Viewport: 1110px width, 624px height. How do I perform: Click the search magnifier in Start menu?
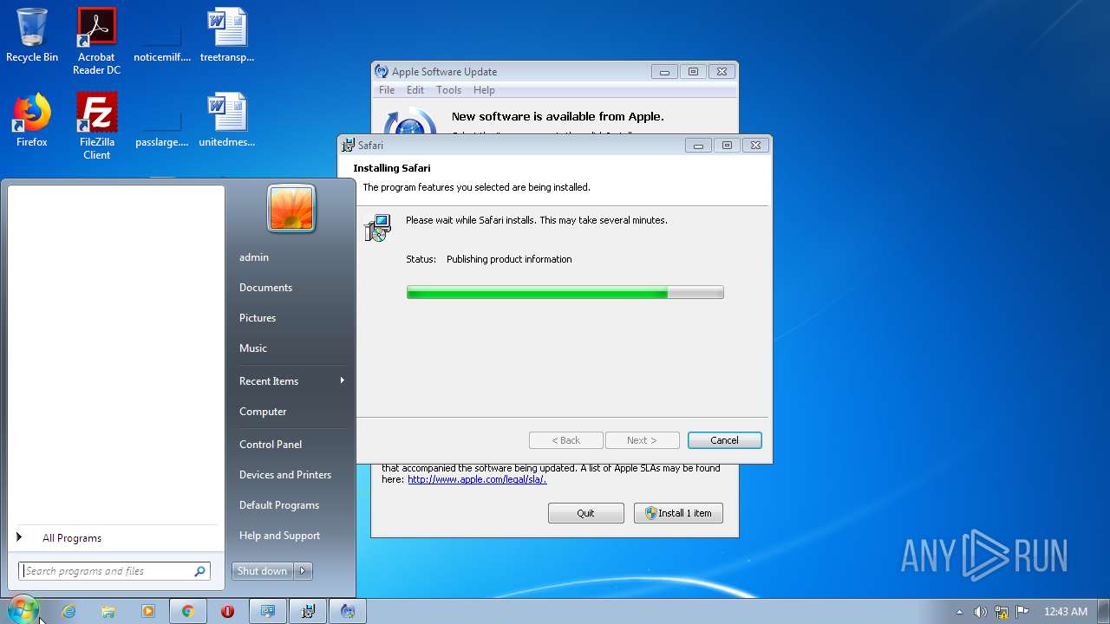[x=199, y=571]
